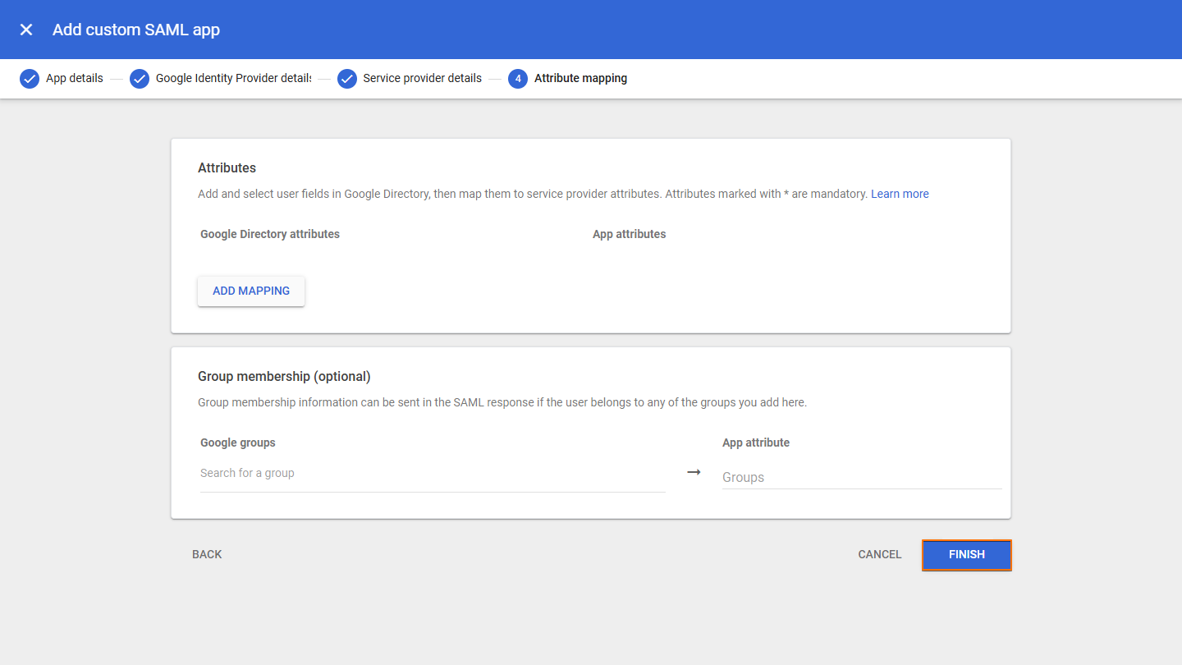Click the App details step checkmark icon
The image size is (1182, 665).
(30, 78)
